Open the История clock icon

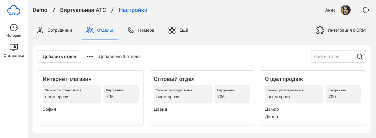14,28
